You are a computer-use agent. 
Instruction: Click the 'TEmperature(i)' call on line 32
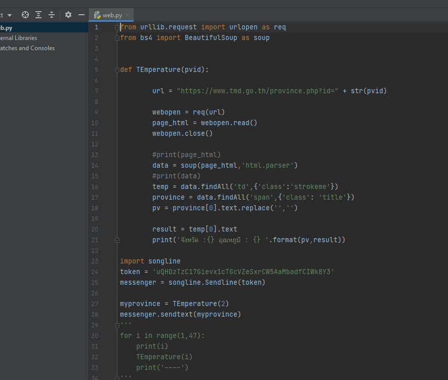point(165,357)
